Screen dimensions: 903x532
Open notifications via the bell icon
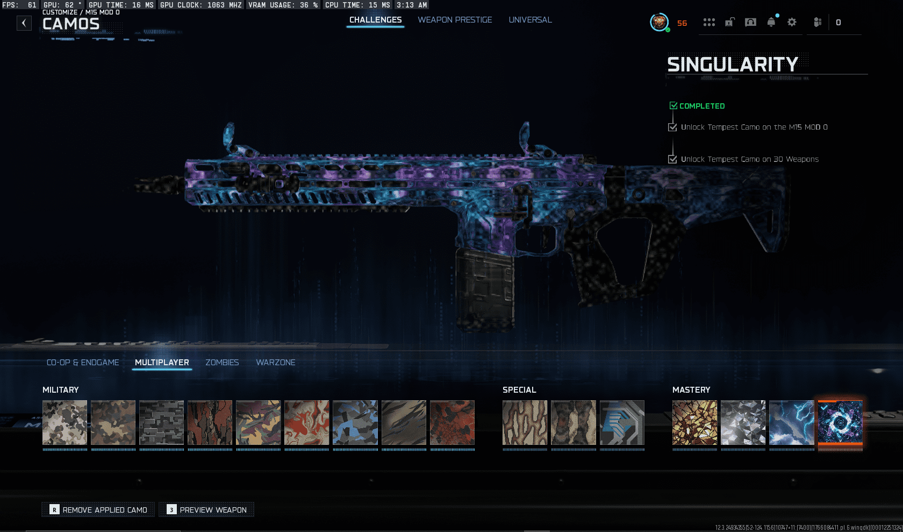(771, 23)
